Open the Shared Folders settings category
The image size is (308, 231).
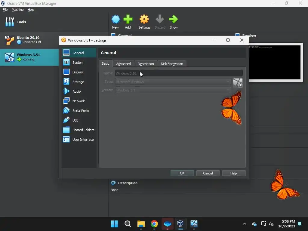[79, 130]
